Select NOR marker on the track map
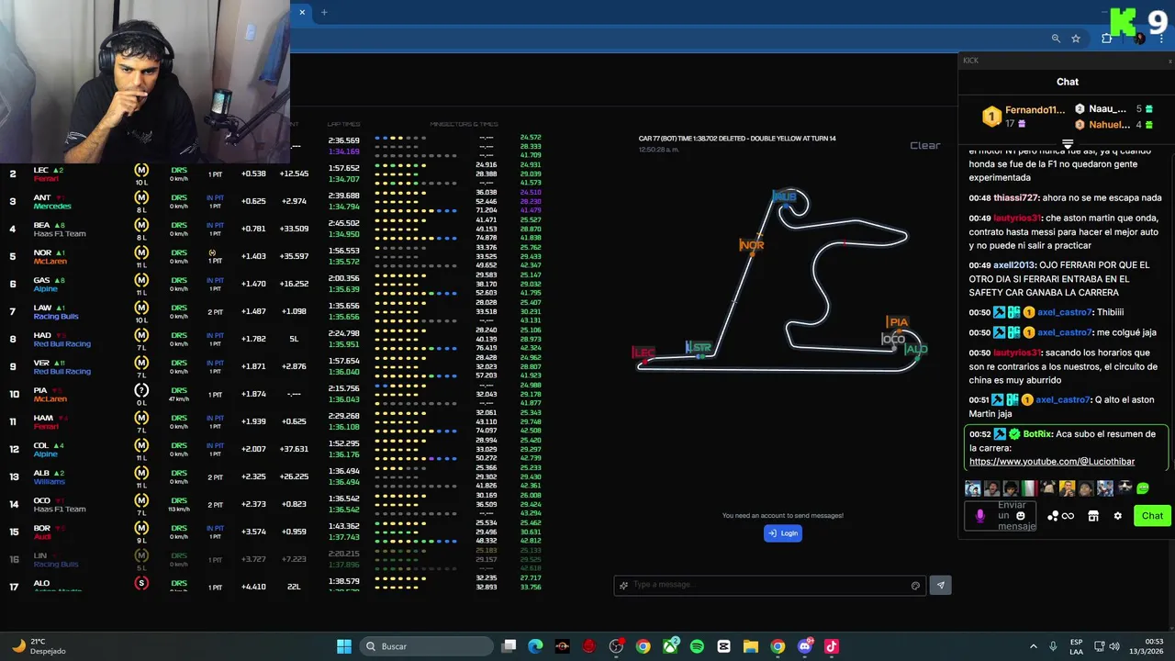Image resolution: width=1175 pixels, height=661 pixels. click(752, 245)
